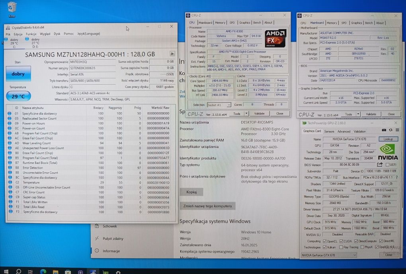Open Memory tab in CPU-Z processor window

[220, 23]
